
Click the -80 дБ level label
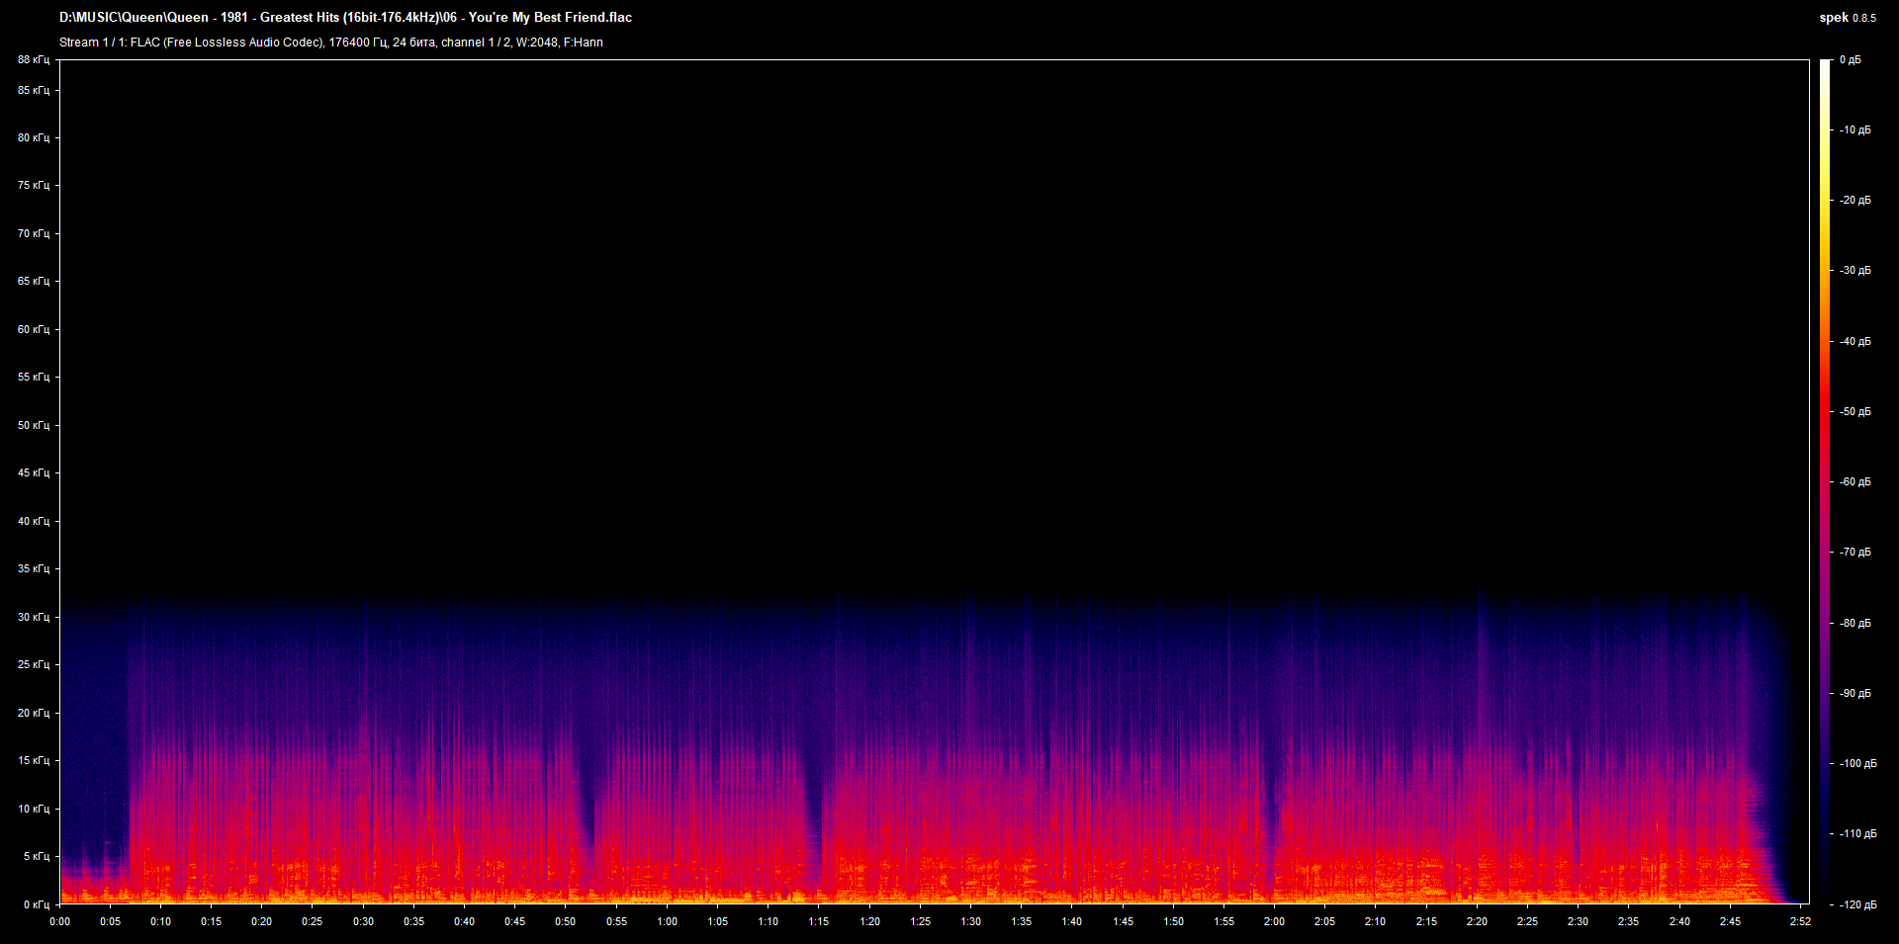1855,623
